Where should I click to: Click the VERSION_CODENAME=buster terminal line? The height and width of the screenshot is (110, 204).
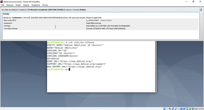point(63,56)
